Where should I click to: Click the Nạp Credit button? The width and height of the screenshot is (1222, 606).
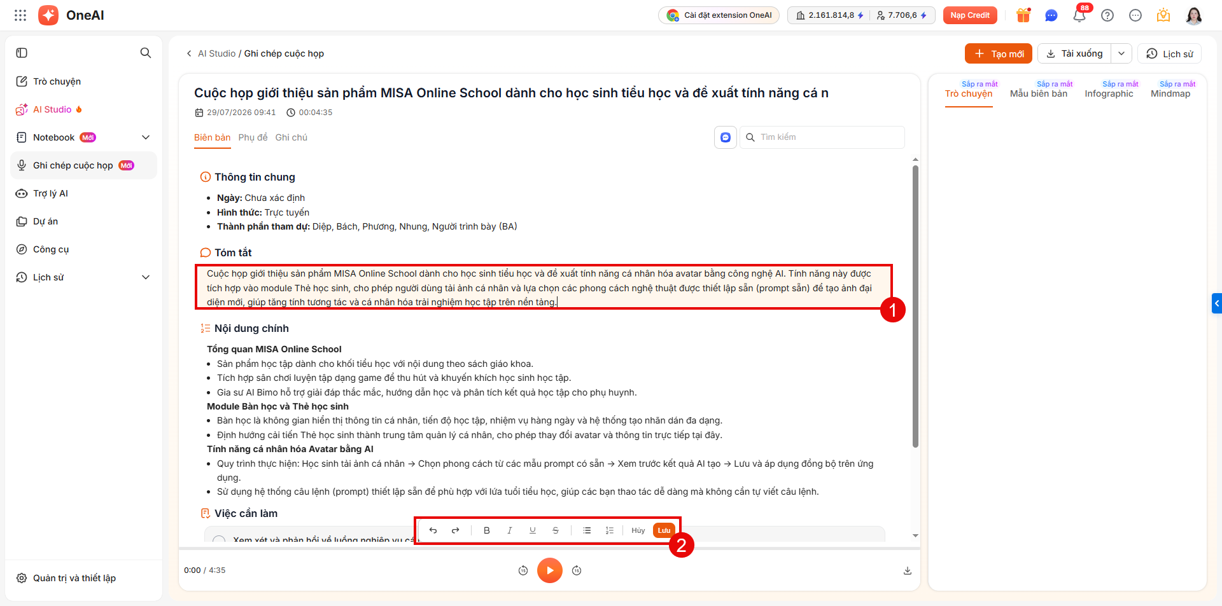[970, 15]
